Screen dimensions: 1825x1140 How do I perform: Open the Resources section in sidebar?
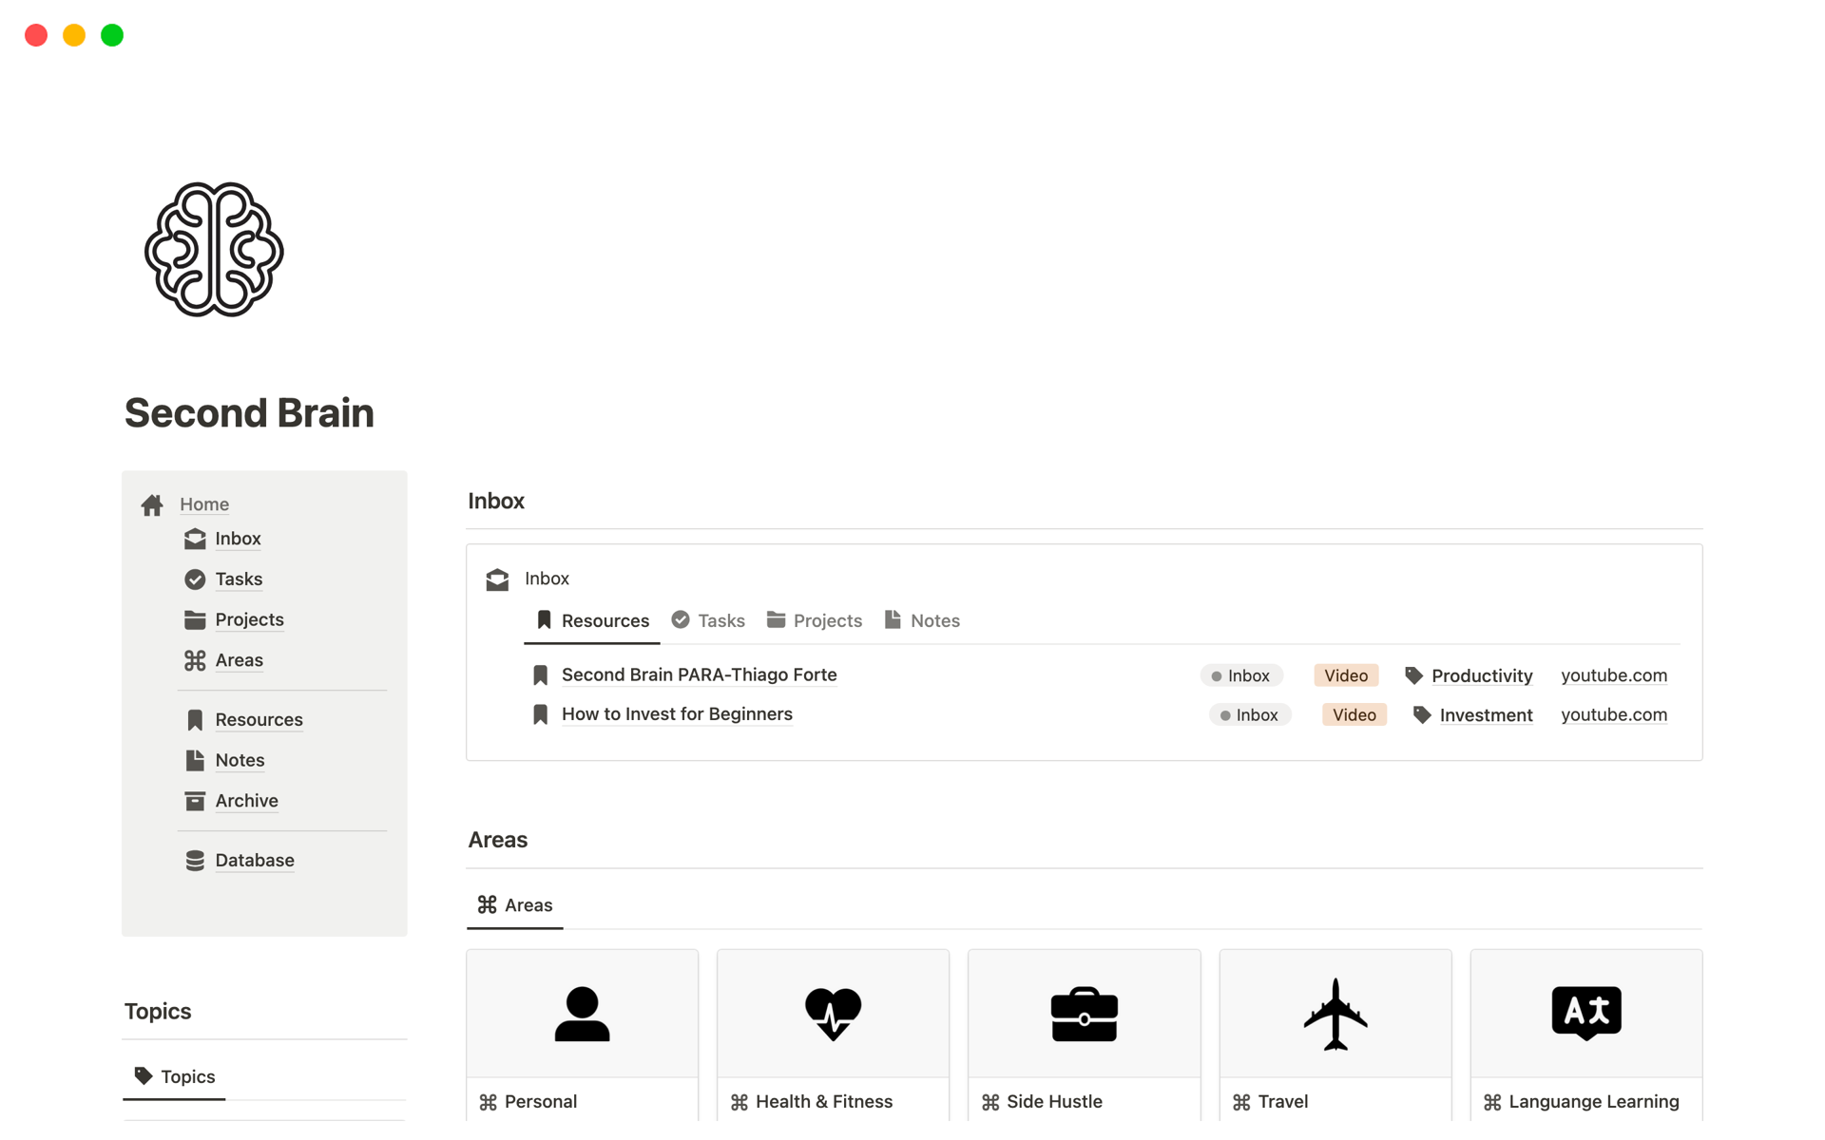pyautogui.click(x=257, y=718)
